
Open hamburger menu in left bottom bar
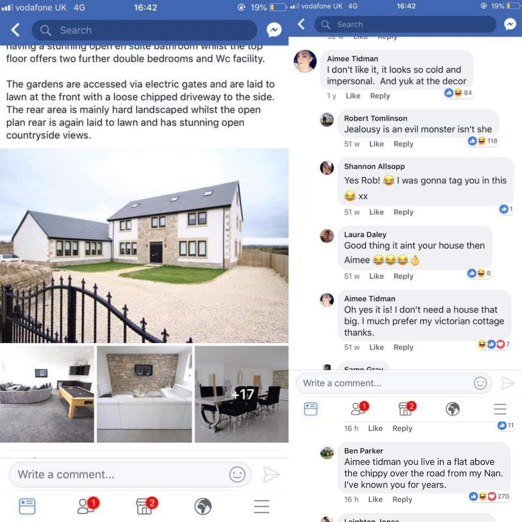point(261,506)
